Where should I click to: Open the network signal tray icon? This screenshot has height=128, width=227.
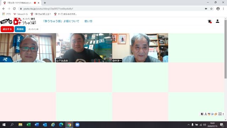coord(201,125)
